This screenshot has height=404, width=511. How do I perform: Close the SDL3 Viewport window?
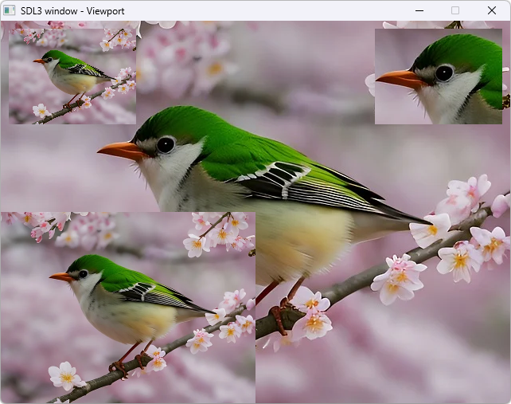(x=492, y=10)
